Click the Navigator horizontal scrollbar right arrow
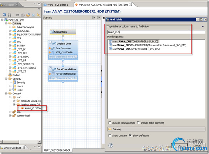This screenshot has width=209, height=154. point(39,142)
